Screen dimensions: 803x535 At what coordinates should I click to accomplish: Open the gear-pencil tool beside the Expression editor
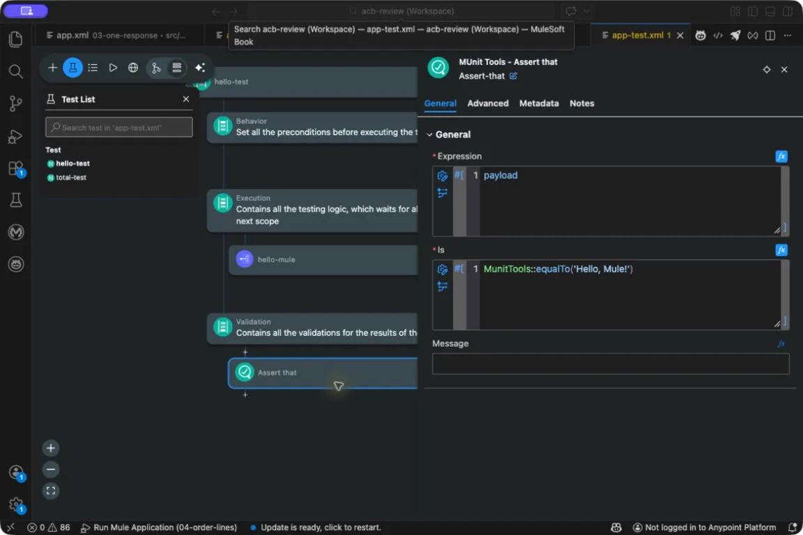point(443,176)
